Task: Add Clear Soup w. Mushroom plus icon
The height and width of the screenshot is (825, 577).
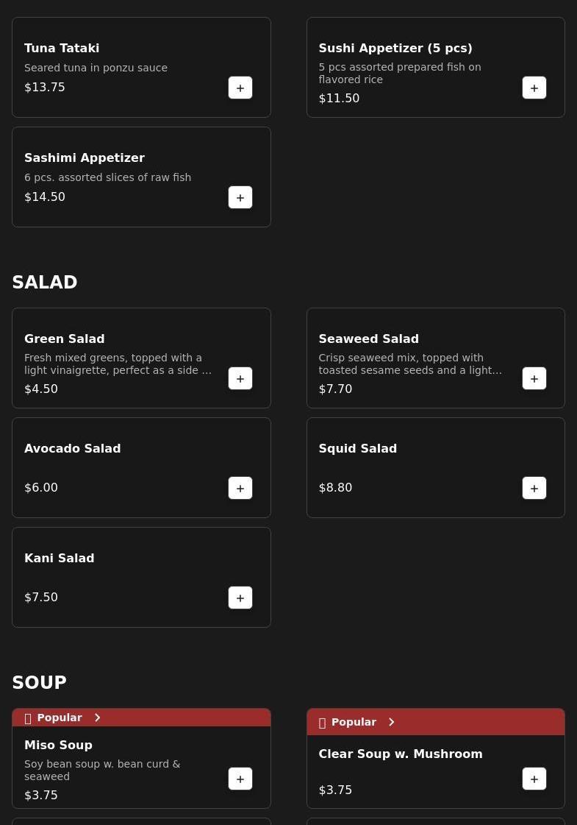Action: (534, 779)
